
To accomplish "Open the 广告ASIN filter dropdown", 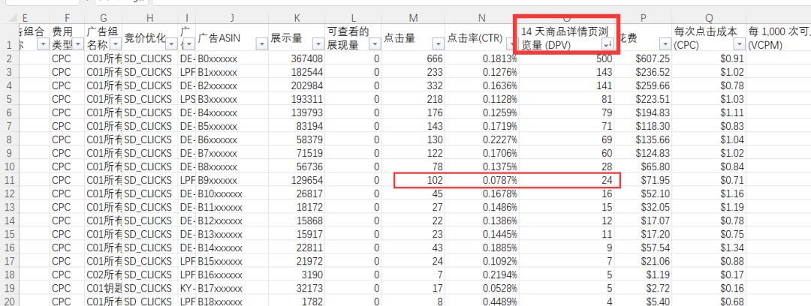I will (262, 44).
